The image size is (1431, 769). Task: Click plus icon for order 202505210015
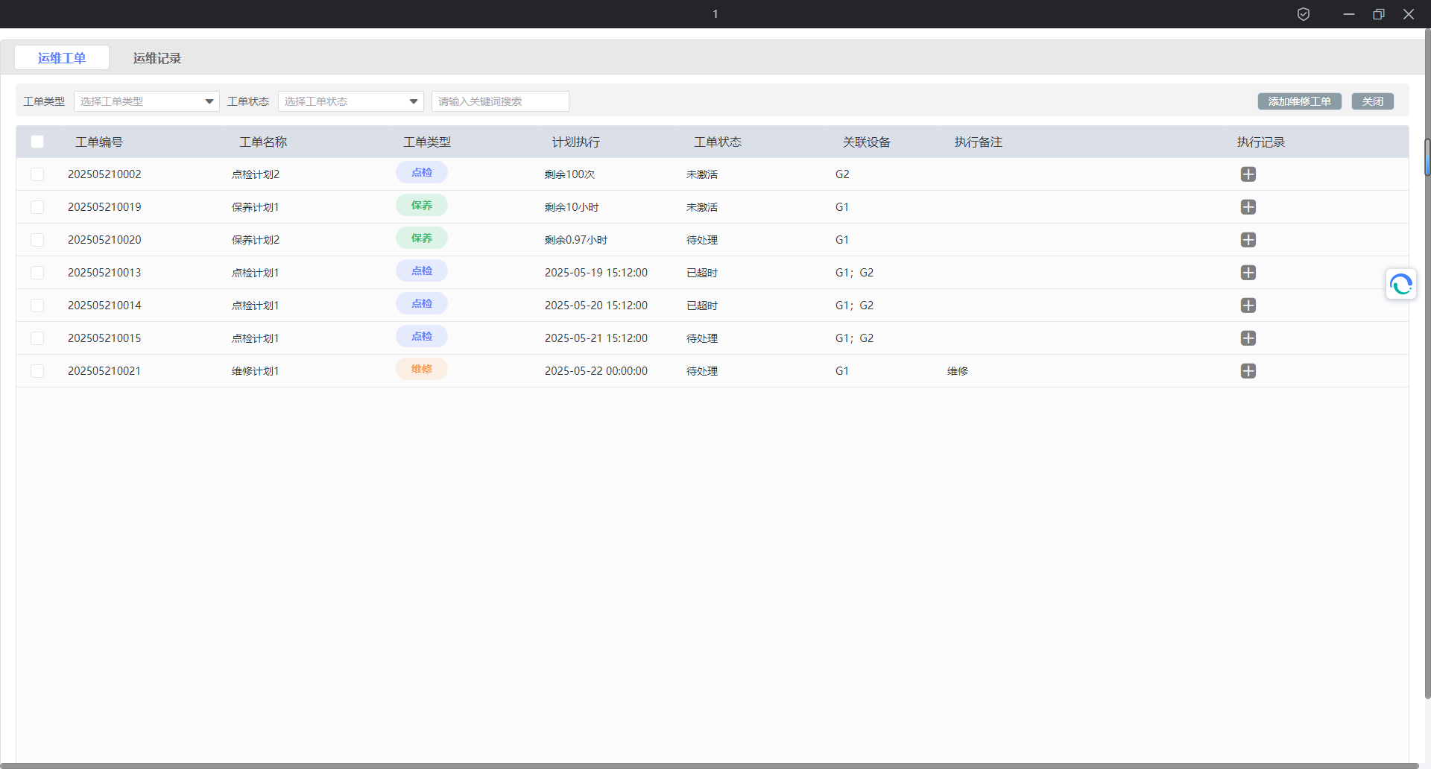pyautogui.click(x=1248, y=338)
